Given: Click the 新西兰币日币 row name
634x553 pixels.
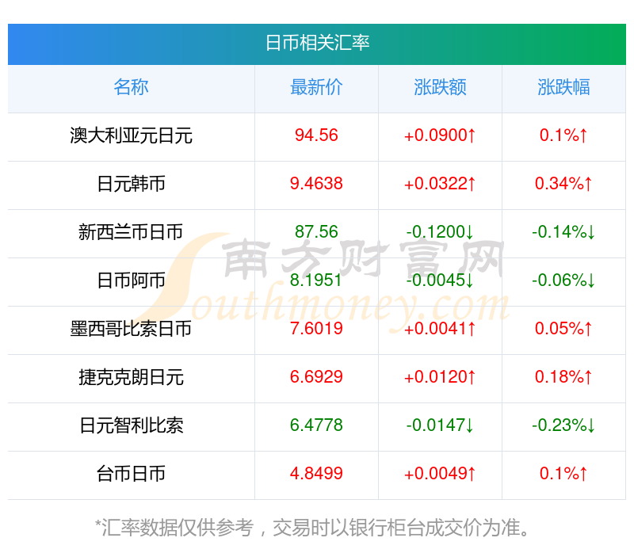Looking at the screenshot, I should pyautogui.click(x=131, y=232).
